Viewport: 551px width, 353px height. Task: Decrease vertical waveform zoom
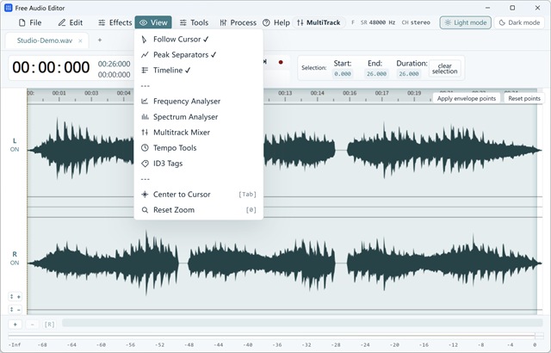15,309
